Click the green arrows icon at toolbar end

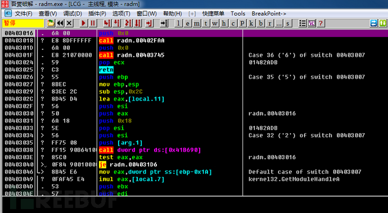382,23
